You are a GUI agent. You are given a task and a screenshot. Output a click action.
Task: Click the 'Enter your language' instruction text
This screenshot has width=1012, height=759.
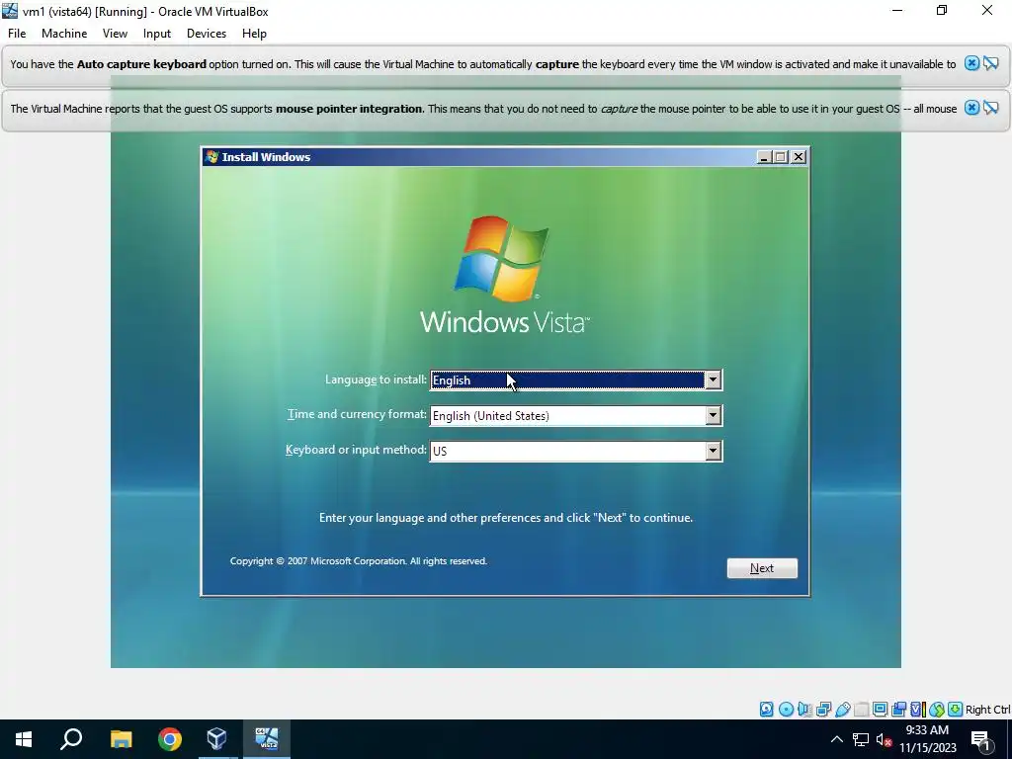(x=505, y=518)
